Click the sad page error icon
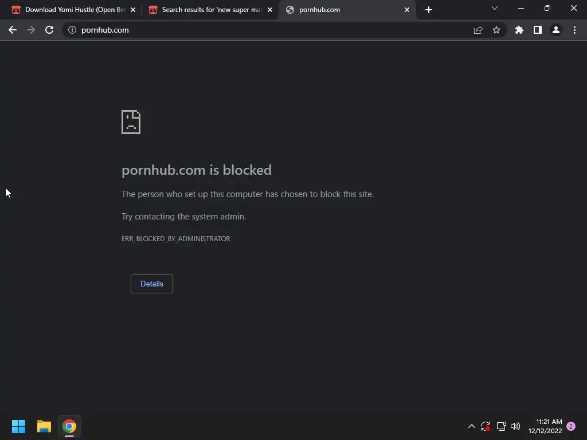587x440 pixels. click(131, 122)
